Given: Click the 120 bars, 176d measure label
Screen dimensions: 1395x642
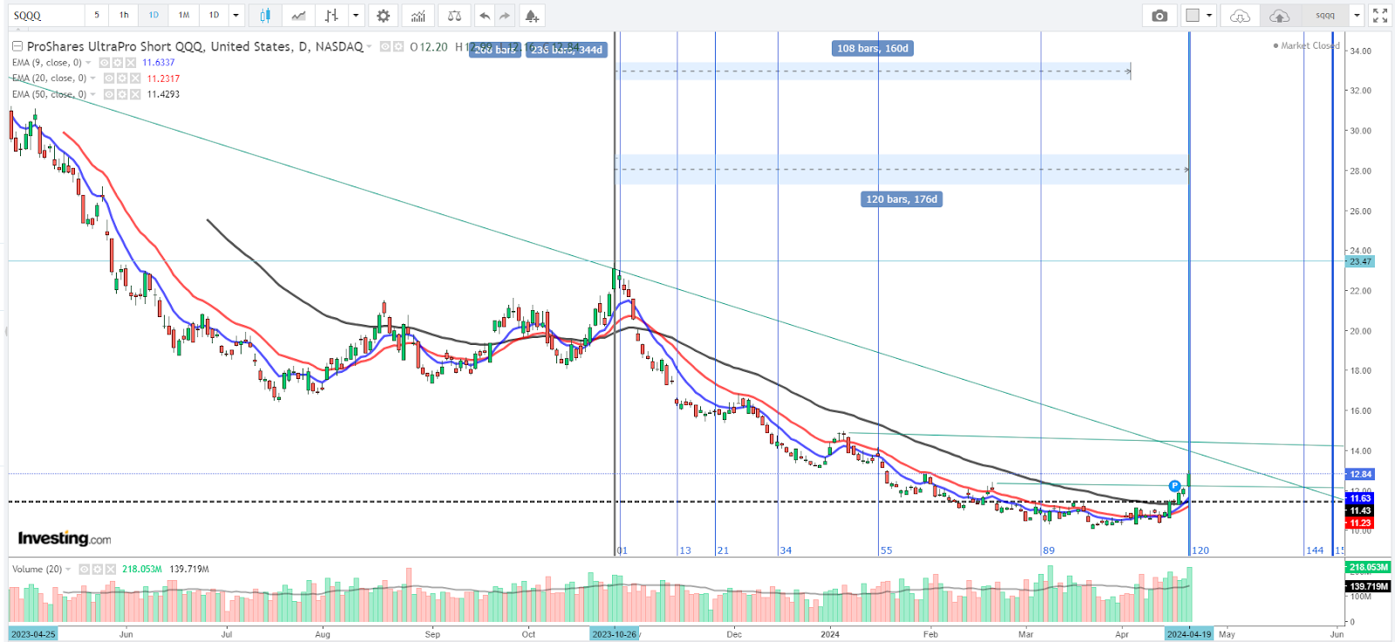Looking at the screenshot, I should [902, 199].
